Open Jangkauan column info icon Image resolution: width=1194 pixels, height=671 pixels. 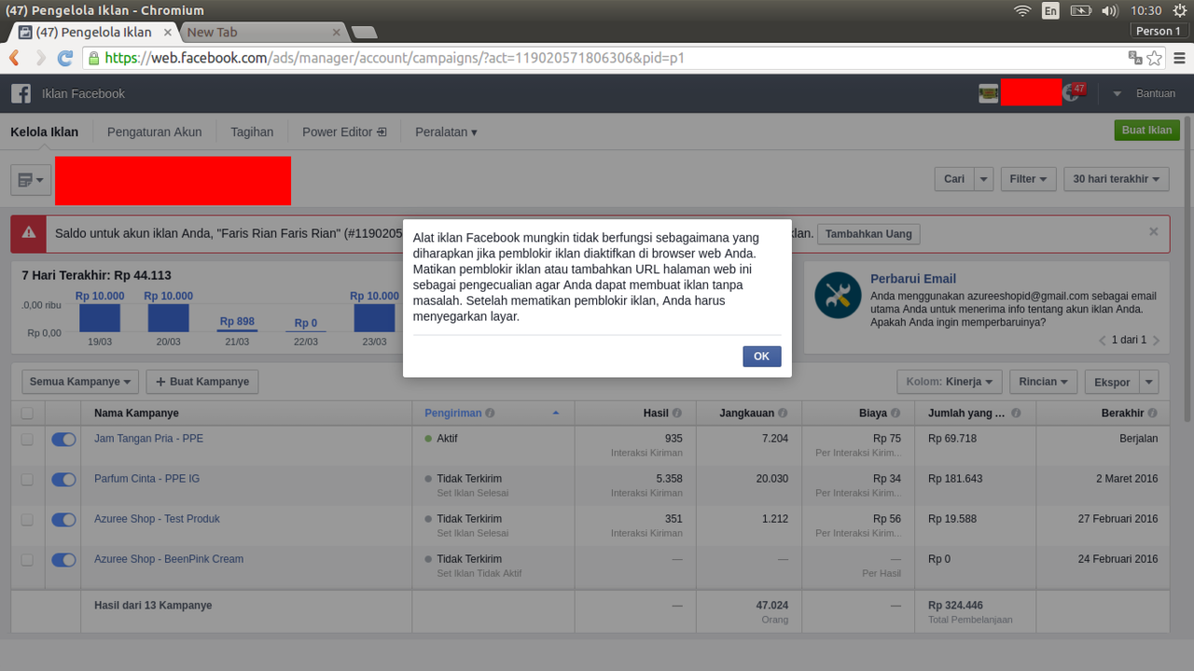[783, 413]
